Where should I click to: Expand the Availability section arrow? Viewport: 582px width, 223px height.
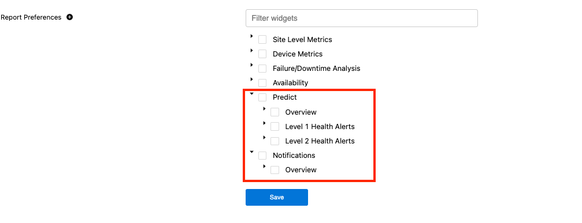pos(251,79)
